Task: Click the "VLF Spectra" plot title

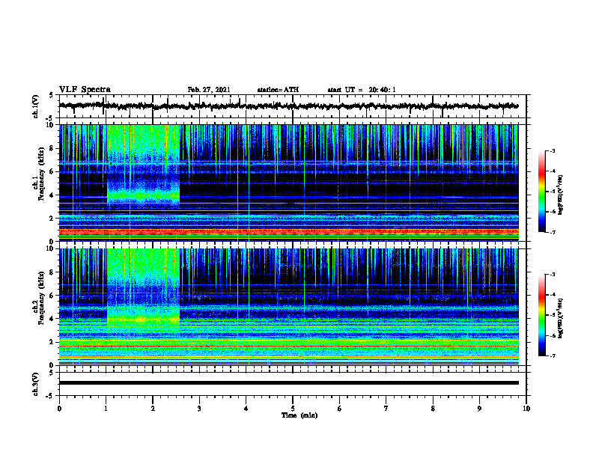Action: (85, 89)
